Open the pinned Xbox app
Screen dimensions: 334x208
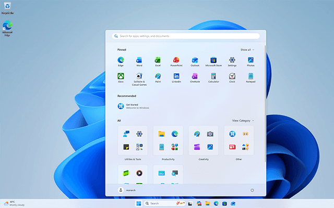[x=121, y=77]
